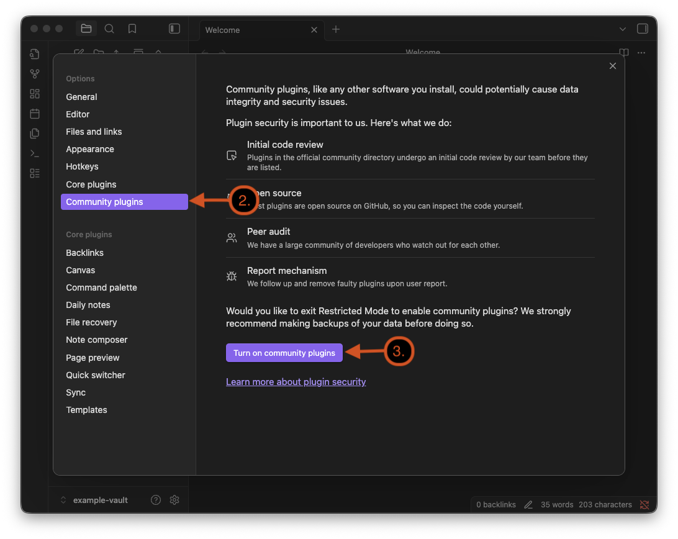Click Turn on community plugins button

(x=284, y=353)
